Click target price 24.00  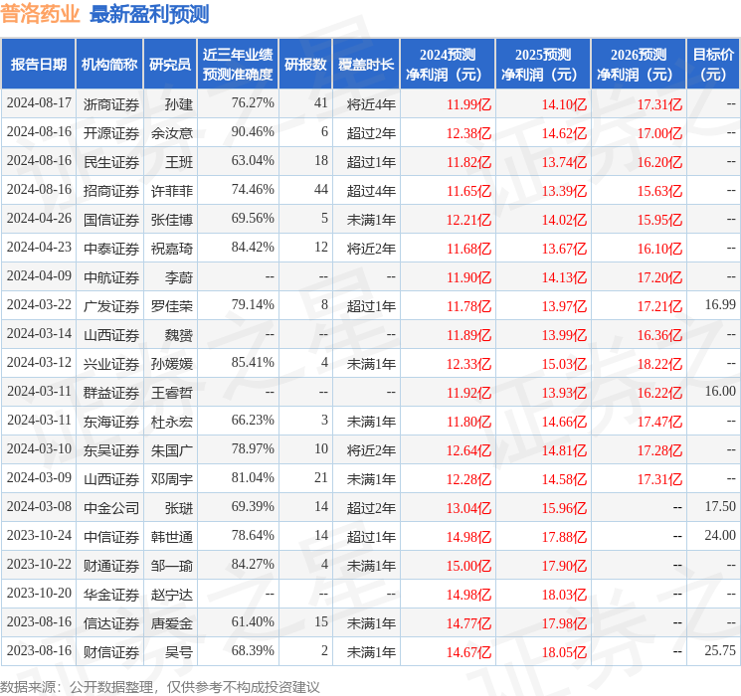(720, 535)
